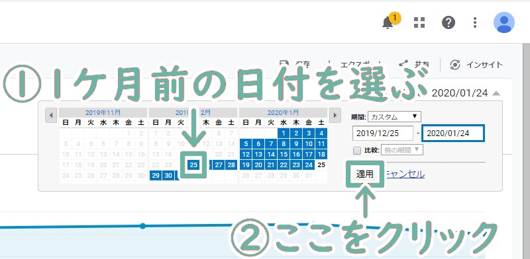Click the data point on the line chart
The height and width of the screenshot is (259, 530).
click(142, 226)
